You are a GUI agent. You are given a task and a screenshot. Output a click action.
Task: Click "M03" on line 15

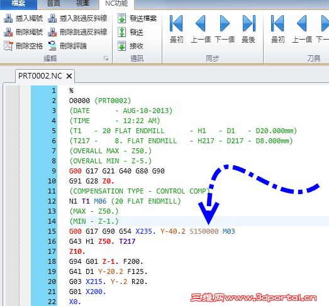point(229,231)
